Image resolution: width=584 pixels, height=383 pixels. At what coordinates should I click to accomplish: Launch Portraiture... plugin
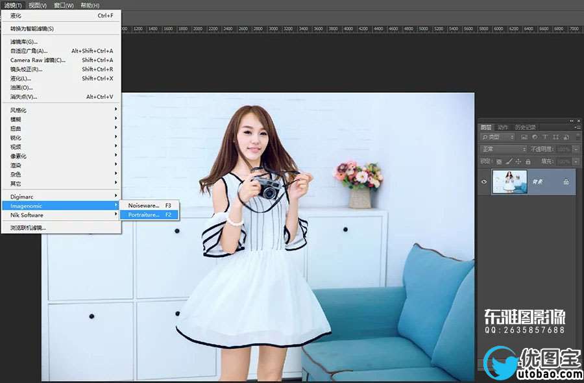149,215
